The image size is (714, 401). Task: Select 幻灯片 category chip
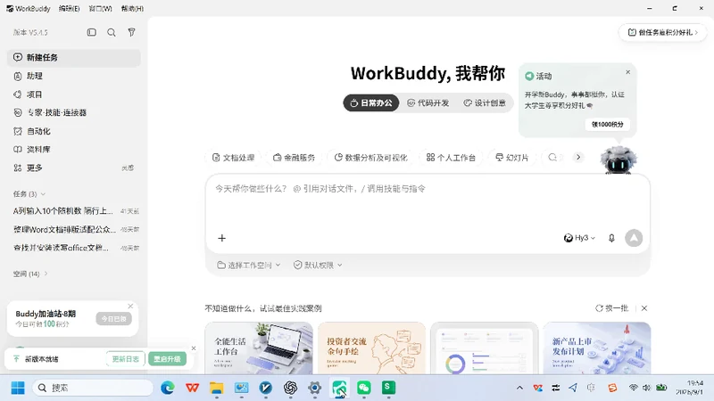click(511, 158)
